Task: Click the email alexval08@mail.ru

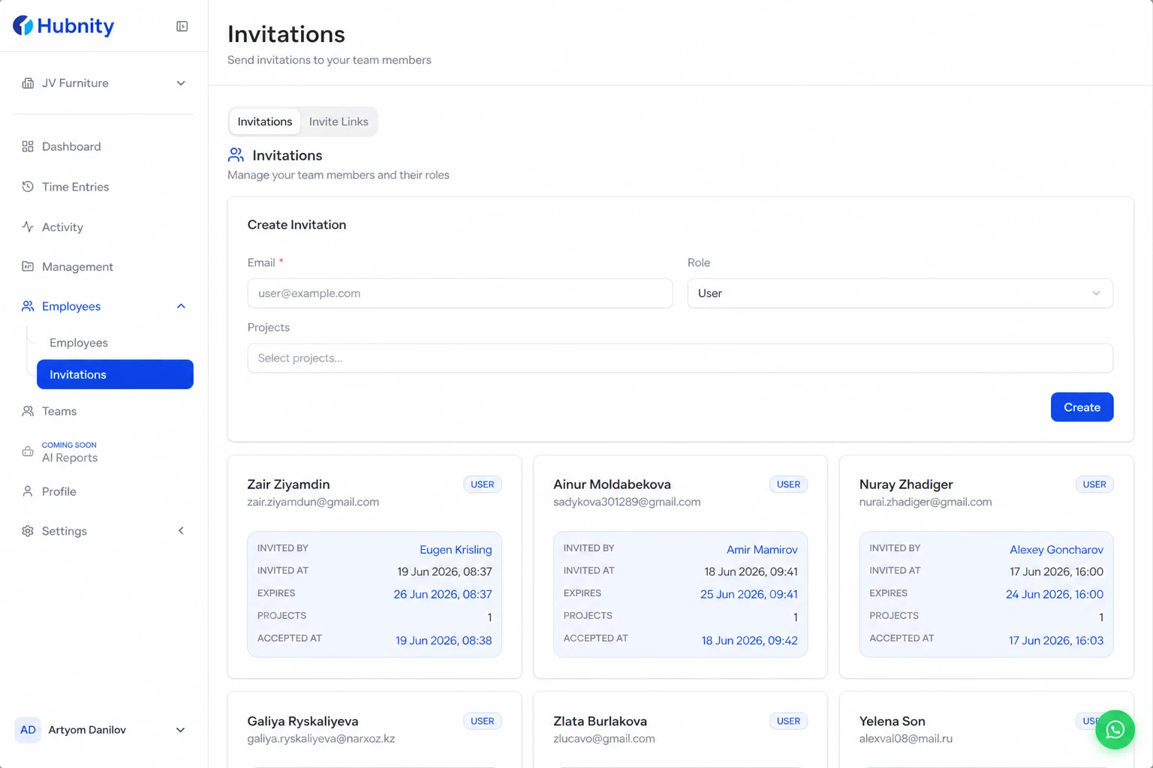Action: [906, 739]
